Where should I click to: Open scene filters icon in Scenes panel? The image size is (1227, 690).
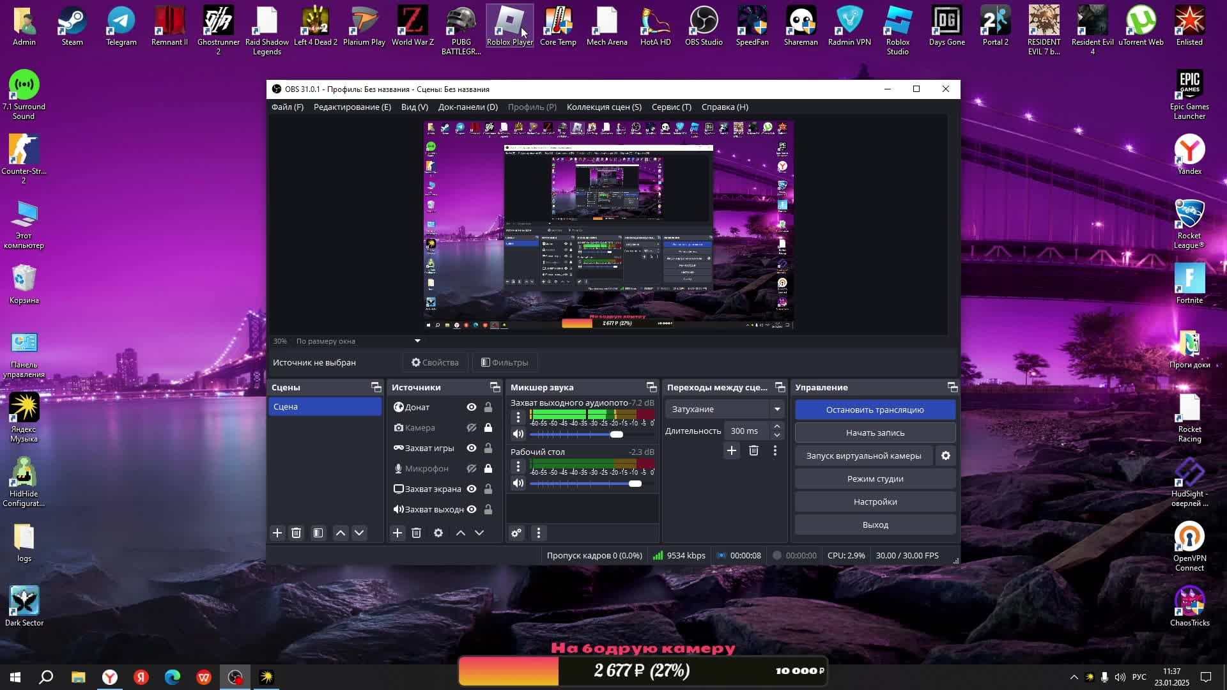tap(318, 533)
